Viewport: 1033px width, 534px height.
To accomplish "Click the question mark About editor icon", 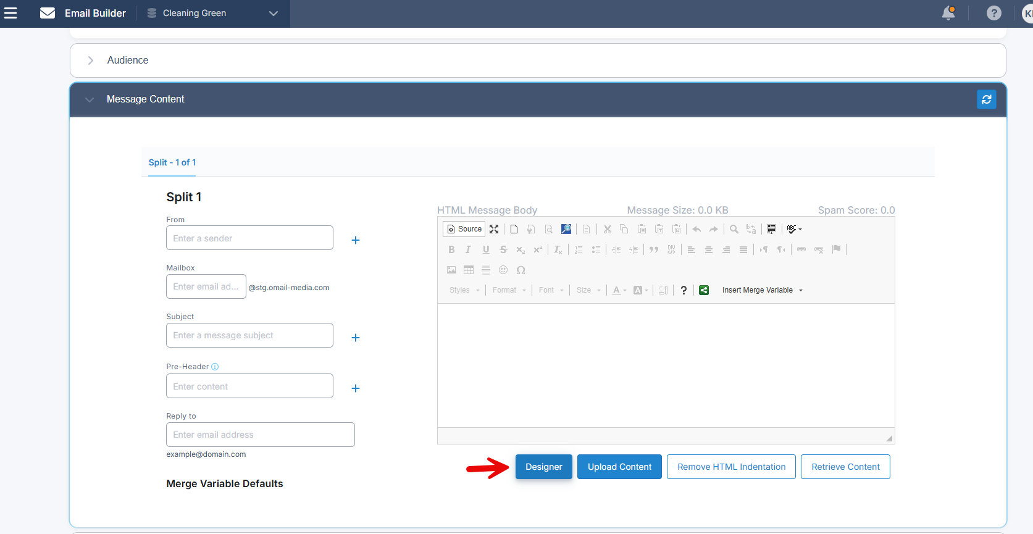I will coord(684,290).
